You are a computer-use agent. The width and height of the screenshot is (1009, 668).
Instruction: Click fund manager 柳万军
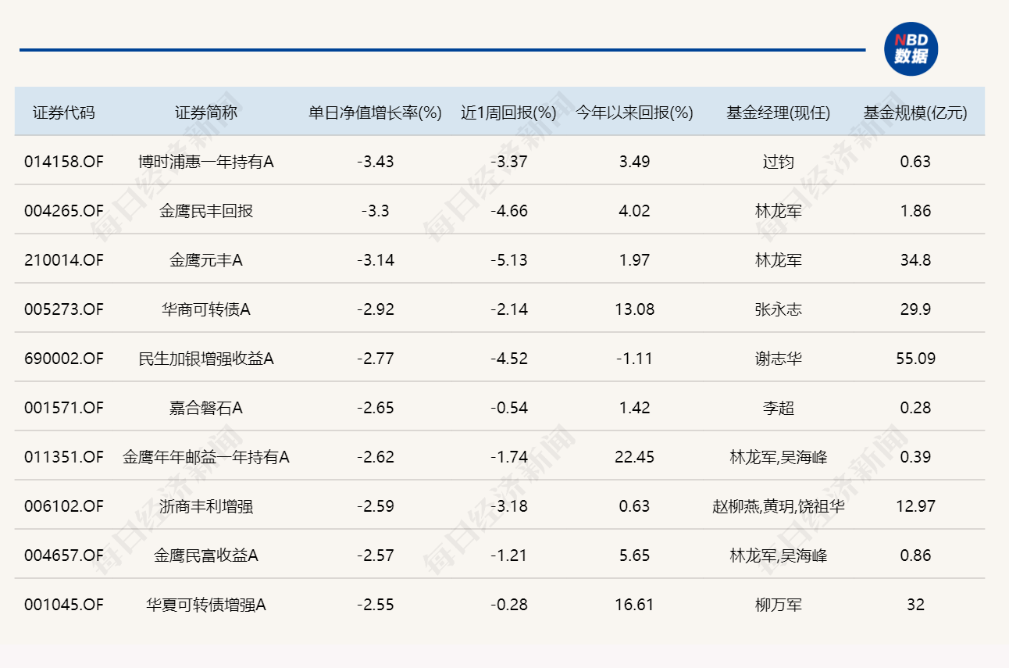(779, 605)
